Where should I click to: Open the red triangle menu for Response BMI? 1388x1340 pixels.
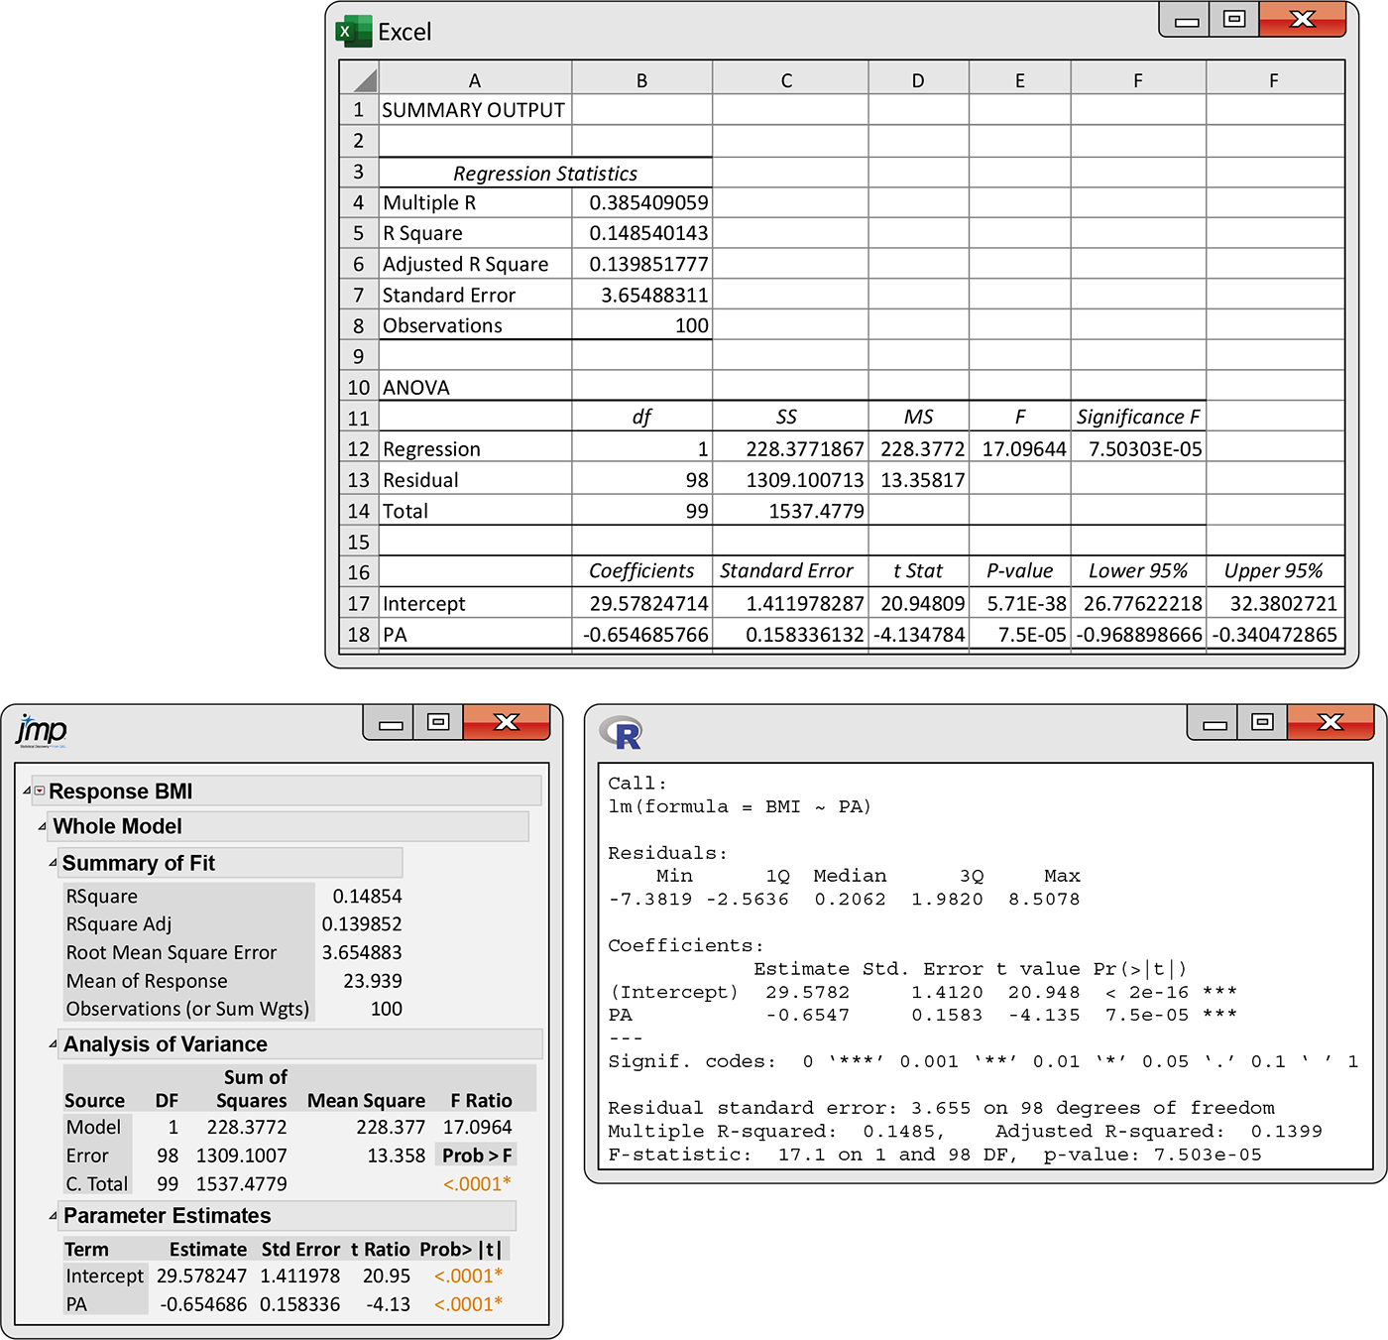(40, 791)
